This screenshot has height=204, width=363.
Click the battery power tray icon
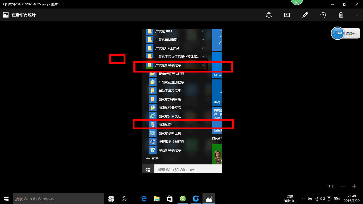310,199
